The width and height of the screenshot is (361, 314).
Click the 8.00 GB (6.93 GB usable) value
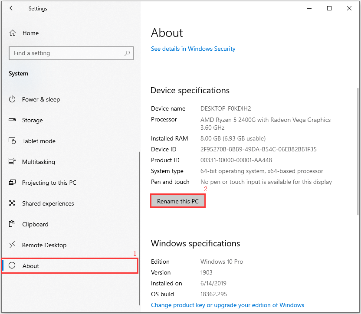(233, 138)
